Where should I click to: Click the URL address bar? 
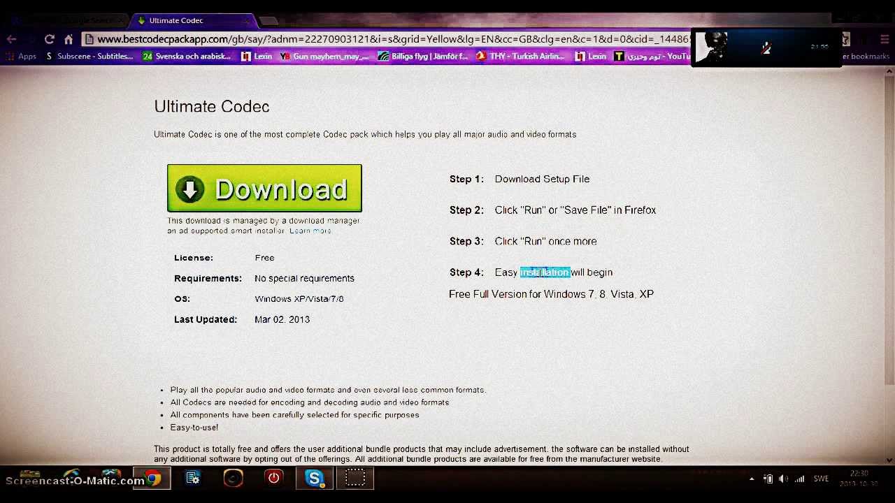(x=388, y=39)
